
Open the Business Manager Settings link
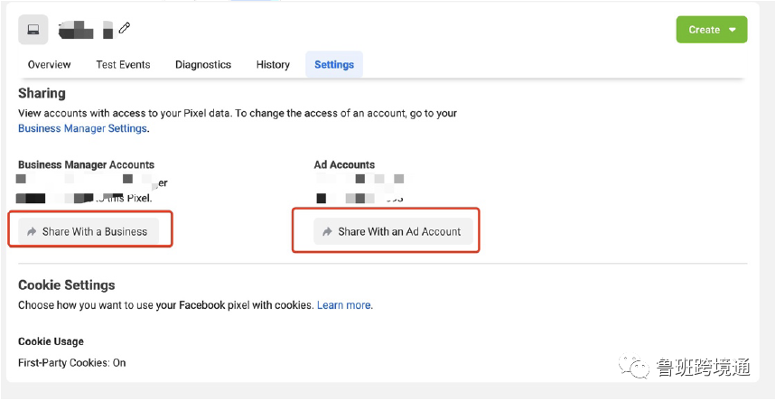click(x=82, y=128)
